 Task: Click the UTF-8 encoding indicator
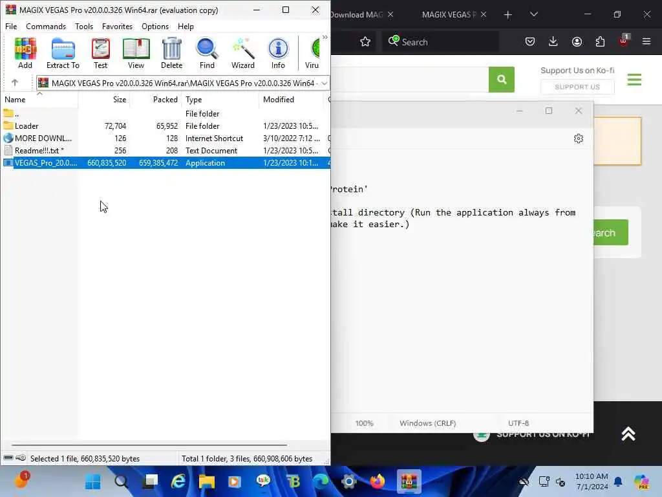pos(518,423)
